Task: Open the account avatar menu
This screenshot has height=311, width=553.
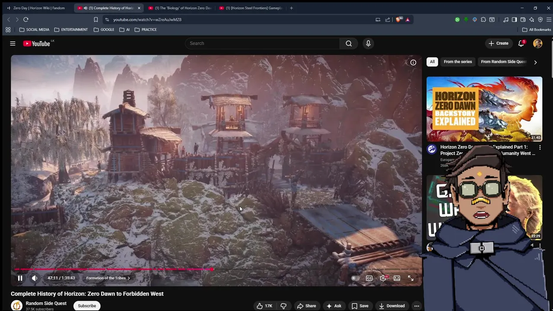Action: point(537,43)
